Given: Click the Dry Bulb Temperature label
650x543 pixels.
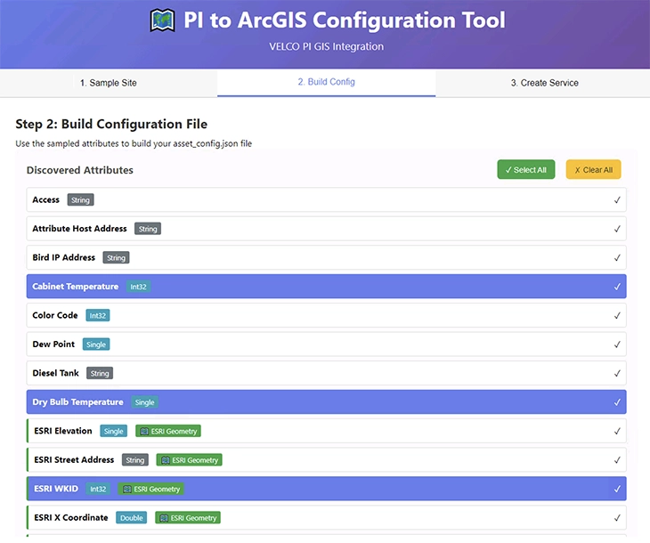Looking at the screenshot, I should [78, 402].
